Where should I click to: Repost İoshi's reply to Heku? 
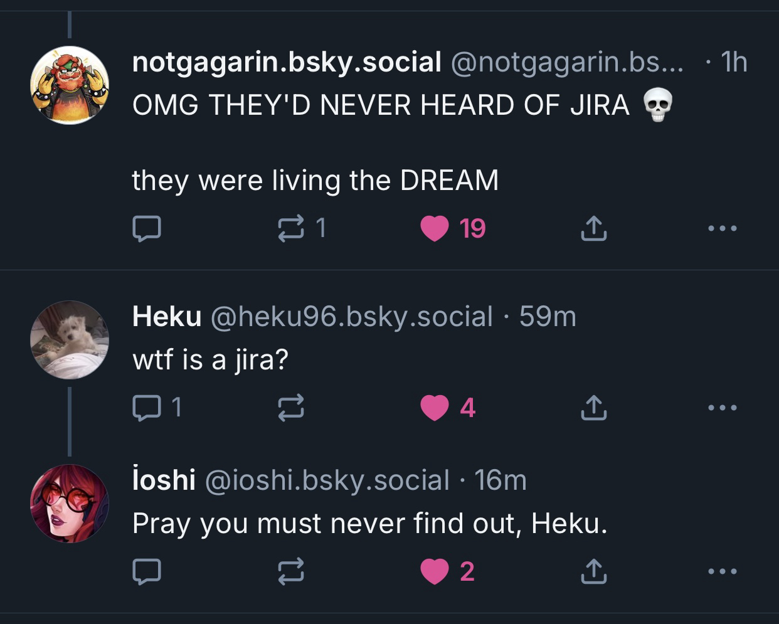292,571
